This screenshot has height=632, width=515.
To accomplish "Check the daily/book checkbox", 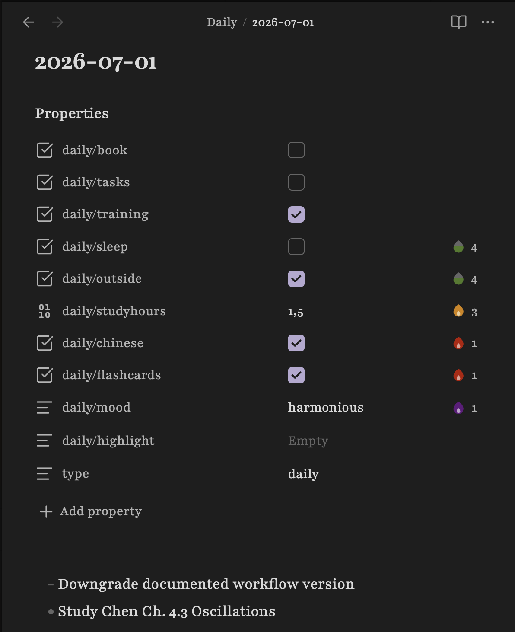I will pos(296,150).
